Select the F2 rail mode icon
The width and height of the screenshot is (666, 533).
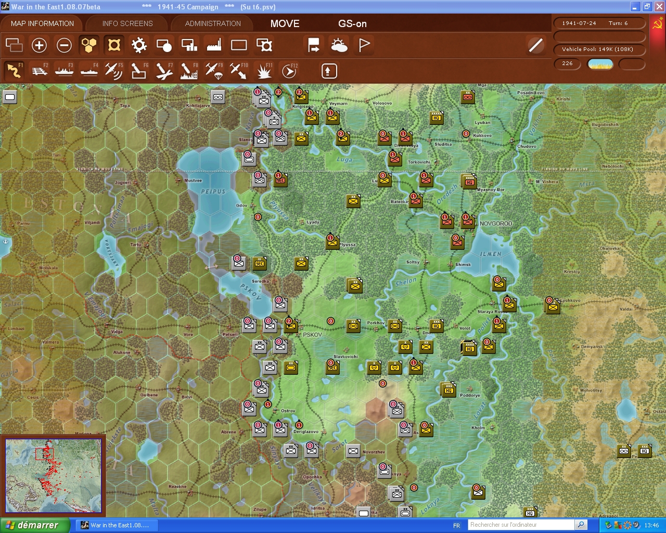pyautogui.click(x=39, y=70)
